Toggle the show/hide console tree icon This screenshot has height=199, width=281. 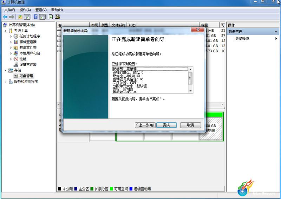[x=27, y=17]
